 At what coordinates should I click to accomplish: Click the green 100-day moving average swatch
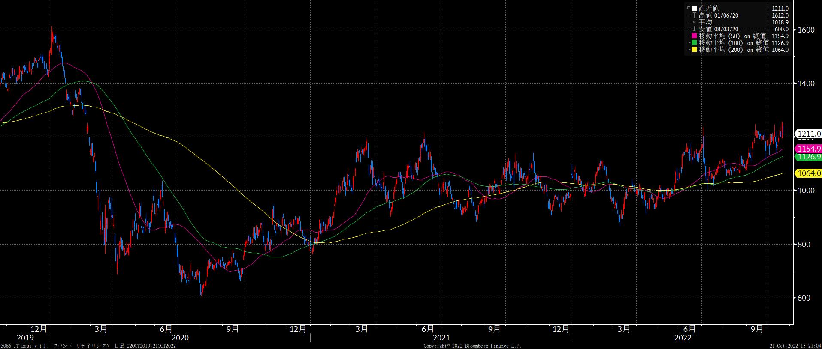click(x=694, y=43)
